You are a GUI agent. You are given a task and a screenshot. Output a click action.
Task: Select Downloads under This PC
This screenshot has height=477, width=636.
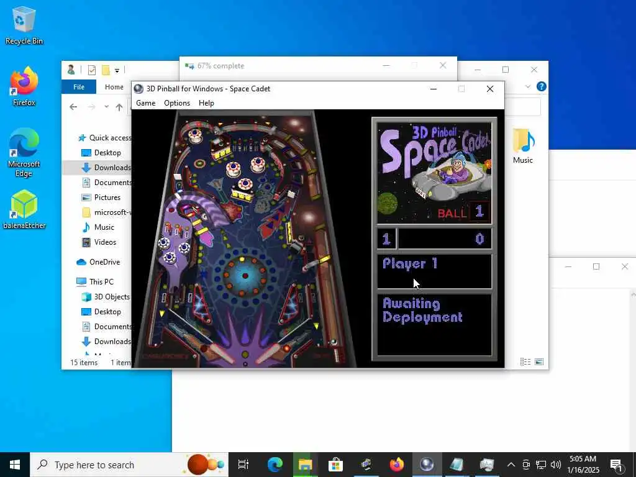coord(106,342)
